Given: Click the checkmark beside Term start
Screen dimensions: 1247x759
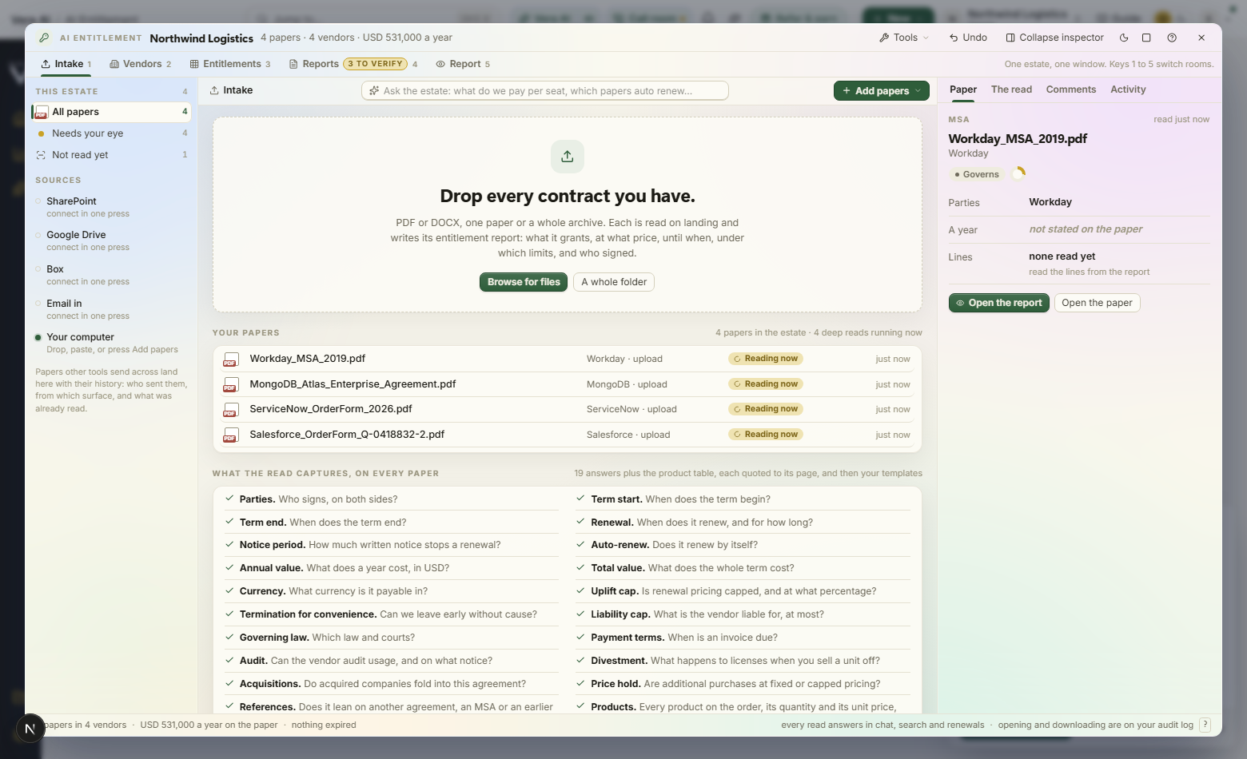Looking at the screenshot, I should tap(581, 499).
